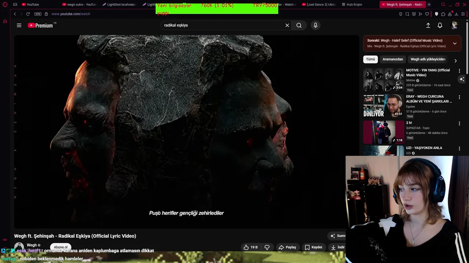Select 'Wegh adlı yükleyiciden' filter chip
The height and width of the screenshot is (263, 469).
[x=428, y=59]
